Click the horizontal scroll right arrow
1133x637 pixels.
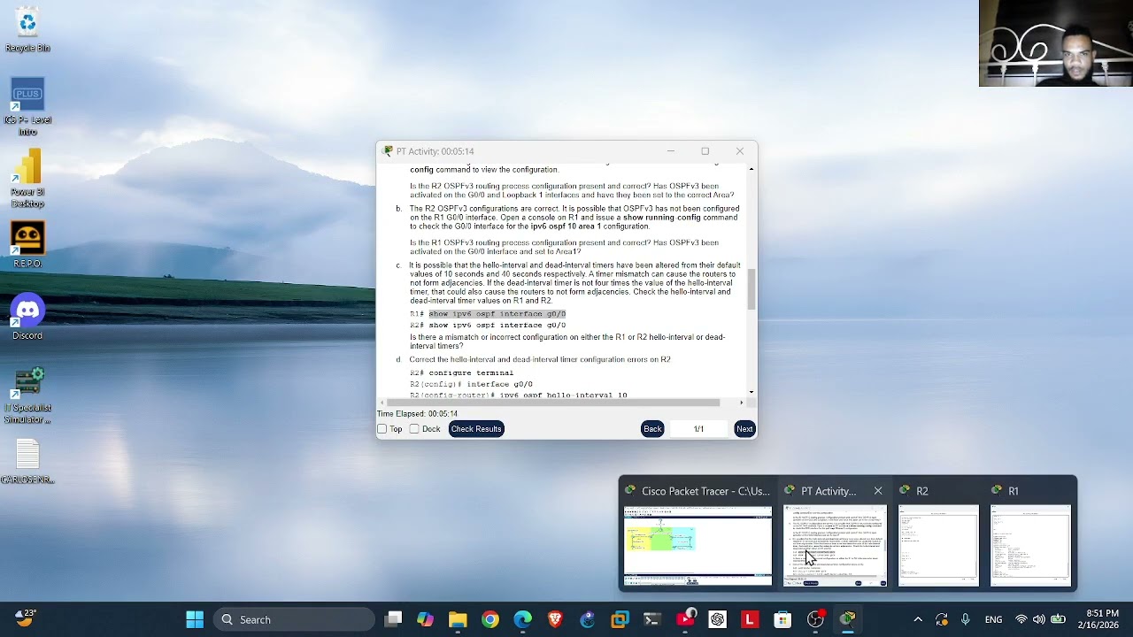coord(743,403)
